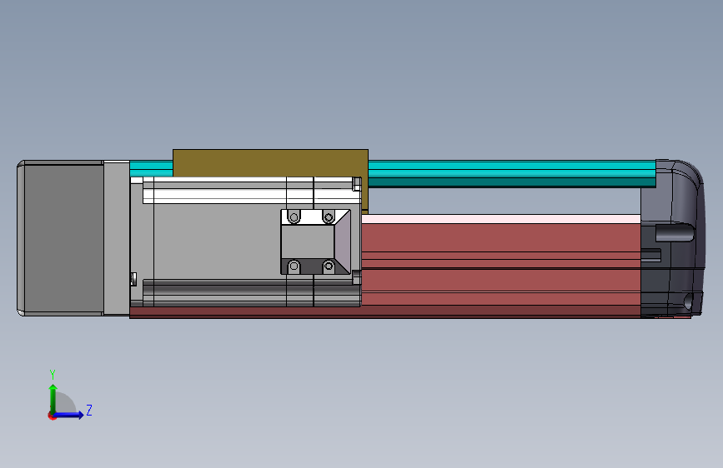Click the "Z" axis label
This screenshot has height=468, width=723.
(x=89, y=410)
